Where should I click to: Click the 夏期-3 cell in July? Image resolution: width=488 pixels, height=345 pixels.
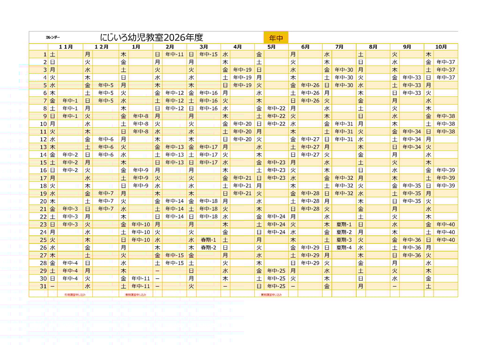click(x=344, y=240)
